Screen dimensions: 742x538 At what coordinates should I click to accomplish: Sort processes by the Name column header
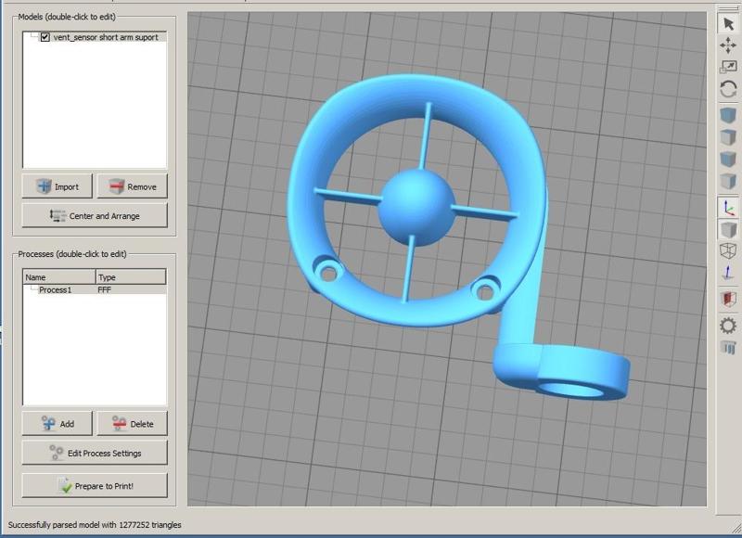coord(59,277)
